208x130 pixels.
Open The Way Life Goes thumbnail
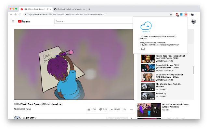pyautogui.click(x=148, y=87)
